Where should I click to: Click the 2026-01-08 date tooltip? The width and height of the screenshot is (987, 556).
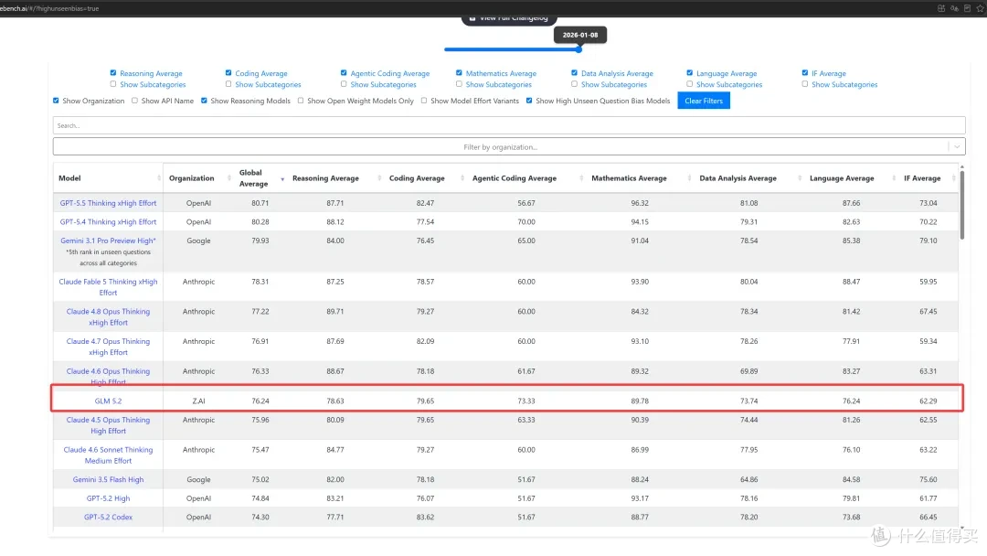click(x=580, y=36)
